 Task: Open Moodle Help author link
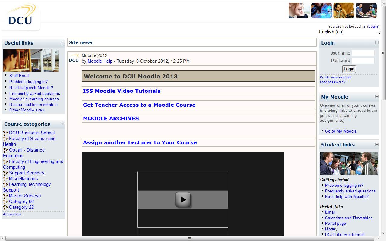coord(100,61)
